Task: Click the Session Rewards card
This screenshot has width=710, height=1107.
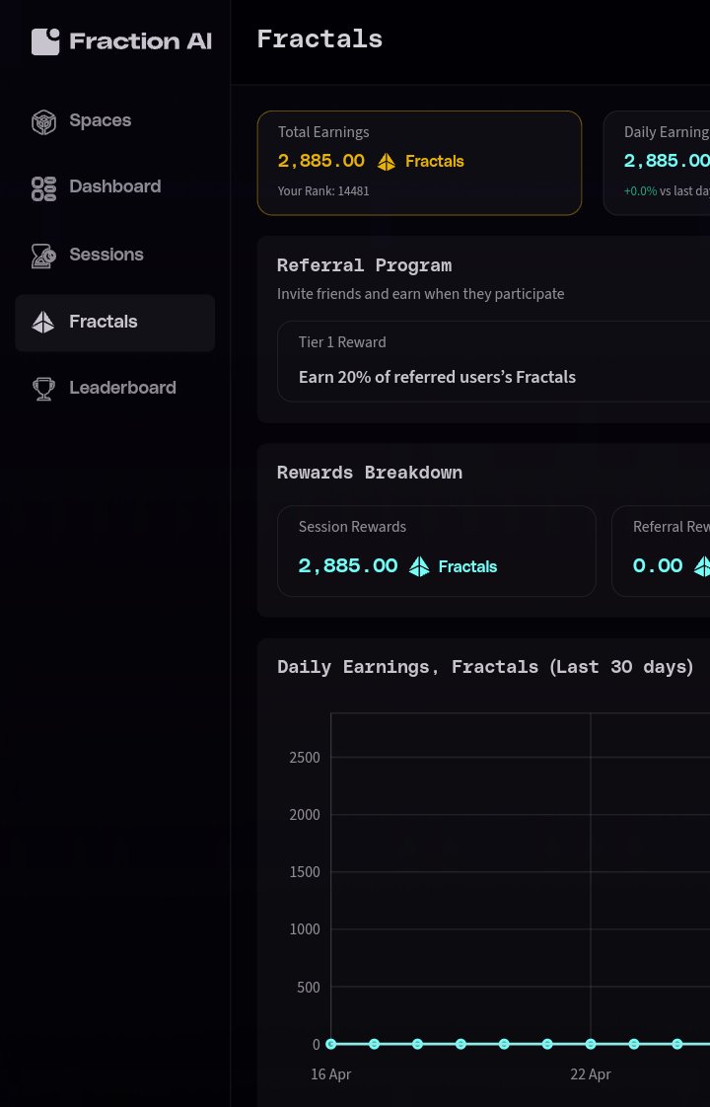Action: click(436, 551)
